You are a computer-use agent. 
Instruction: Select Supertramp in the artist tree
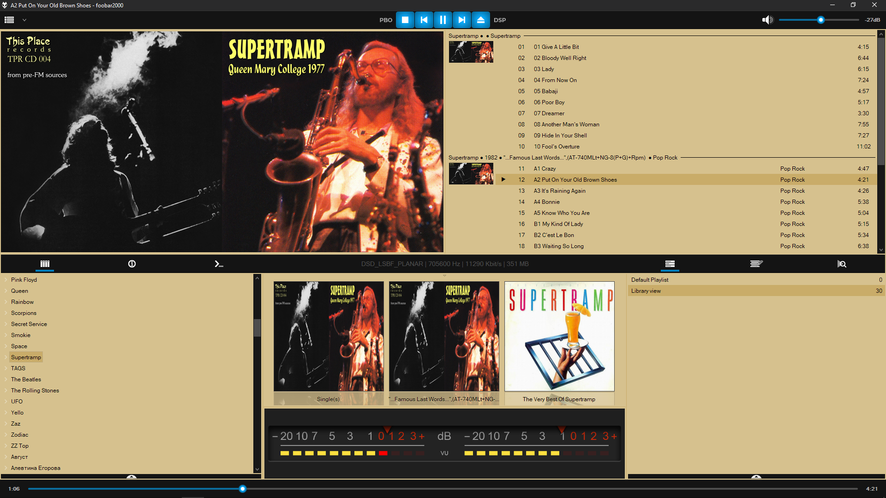coord(26,358)
